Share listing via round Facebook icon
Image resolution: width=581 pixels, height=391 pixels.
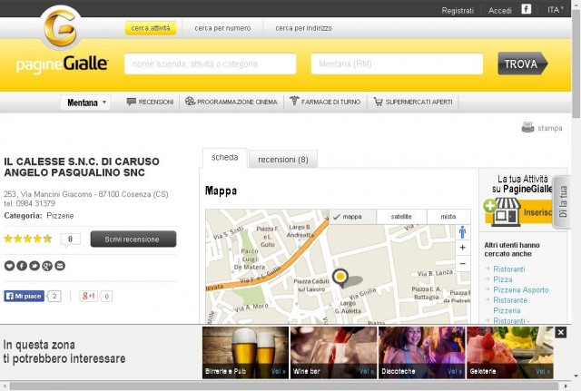tap(22, 266)
